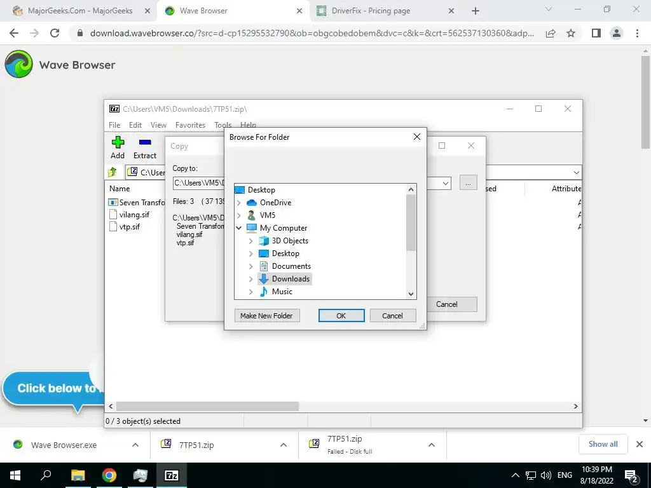Open the Windows Start menu

pos(15,475)
